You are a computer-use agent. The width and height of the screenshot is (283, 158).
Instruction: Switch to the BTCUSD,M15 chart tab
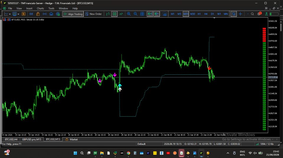click(53, 139)
